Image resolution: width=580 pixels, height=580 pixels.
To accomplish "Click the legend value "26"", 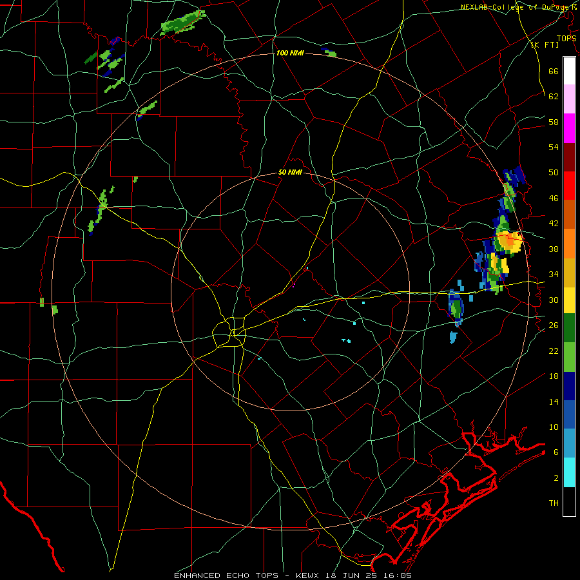I will (554, 325).
